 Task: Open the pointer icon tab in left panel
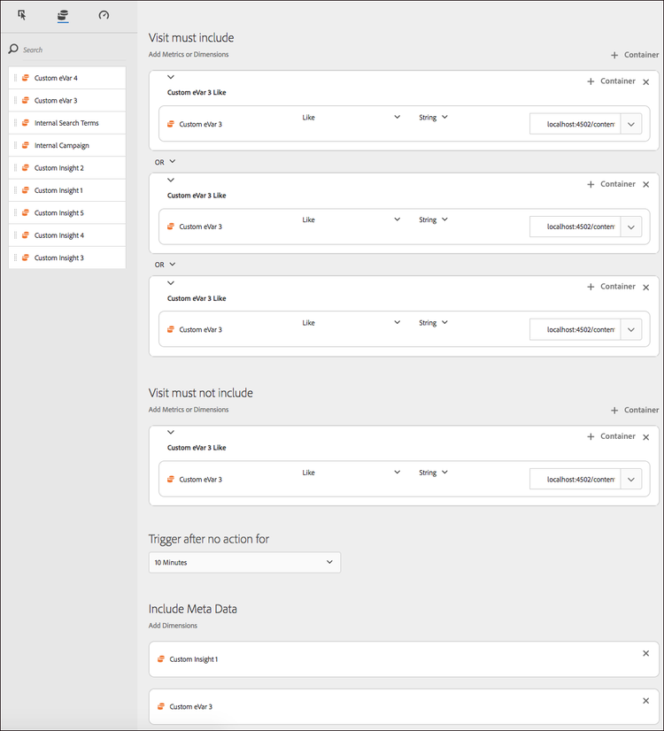(22, 15)
